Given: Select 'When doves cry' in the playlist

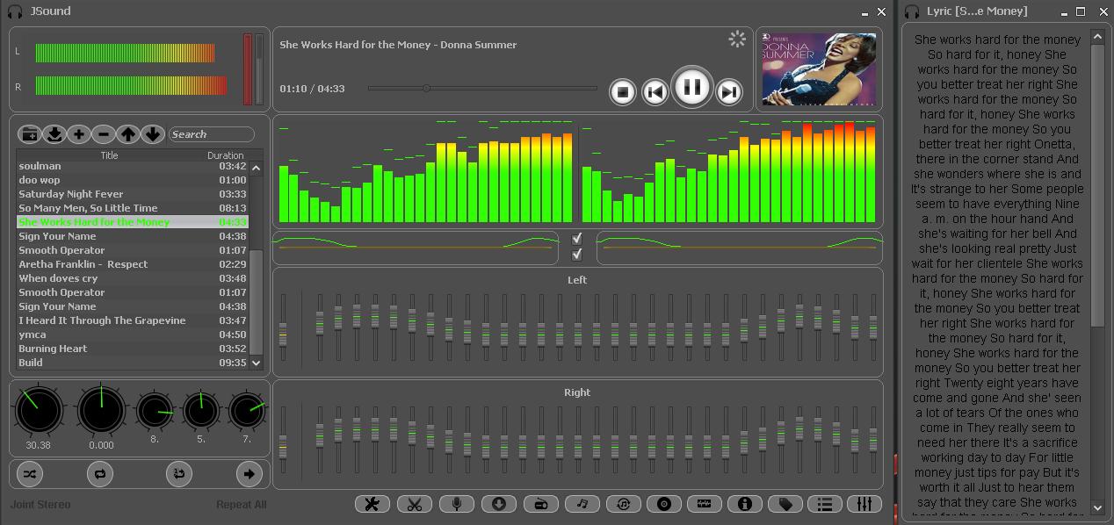Looking at the screenshot, I should (59, 278).
